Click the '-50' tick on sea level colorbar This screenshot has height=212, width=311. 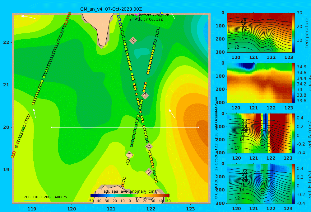(x=91, y=201)
